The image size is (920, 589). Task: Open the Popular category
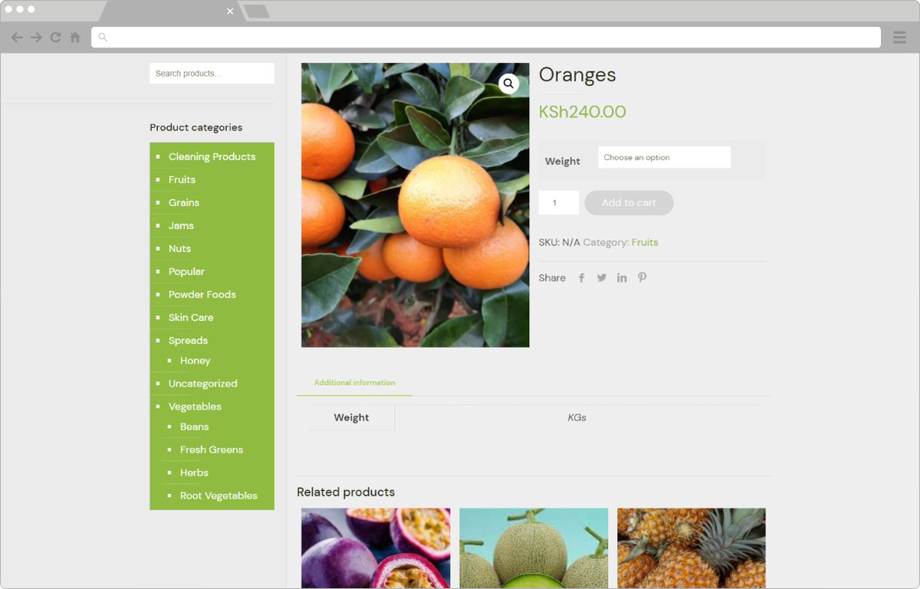click(186, 271)
